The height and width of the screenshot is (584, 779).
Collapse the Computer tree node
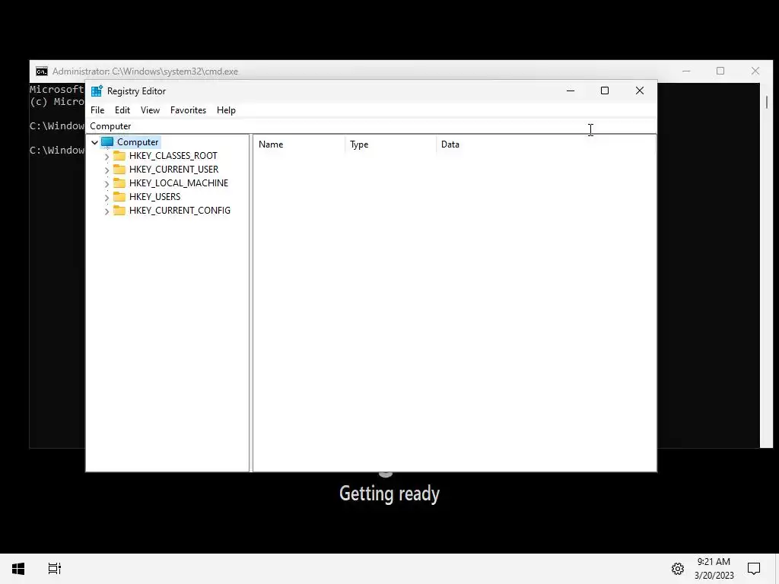click(94, 142)
